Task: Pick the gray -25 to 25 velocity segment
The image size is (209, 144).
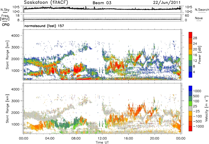Action: tap(190, 108)
